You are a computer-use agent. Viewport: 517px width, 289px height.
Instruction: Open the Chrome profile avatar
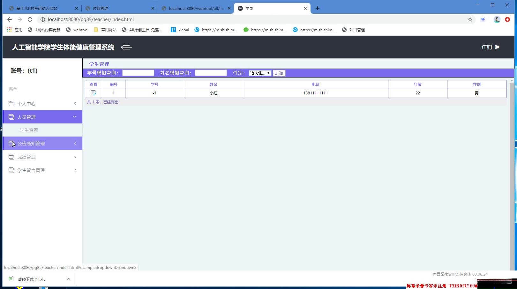coord(497,19)
